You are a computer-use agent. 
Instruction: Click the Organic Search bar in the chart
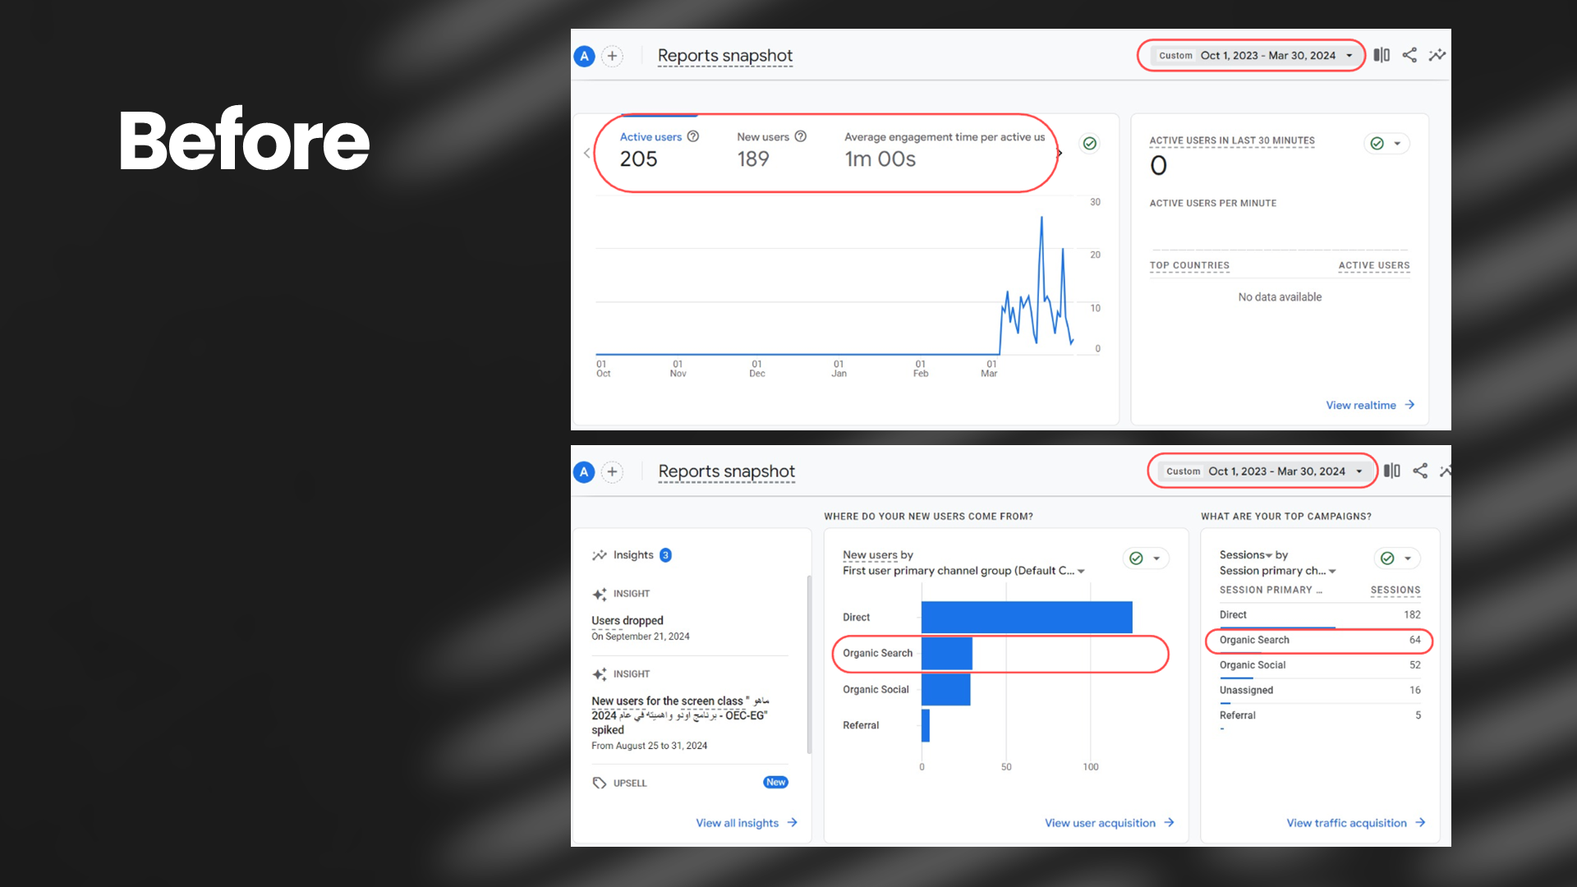pos(947,654)
